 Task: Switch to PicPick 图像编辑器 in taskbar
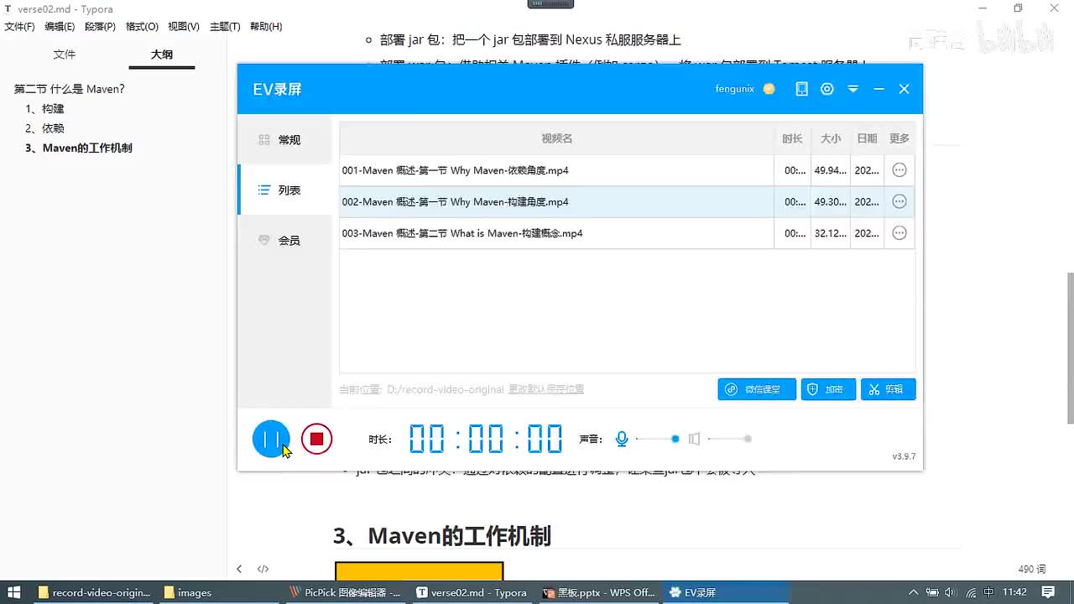coord(346,592)
